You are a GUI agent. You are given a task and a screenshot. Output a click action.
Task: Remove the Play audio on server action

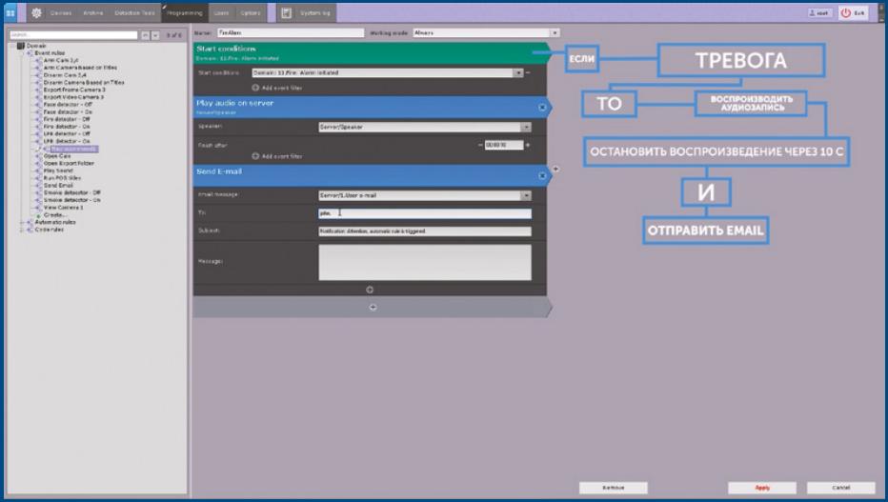coord(542,107)
